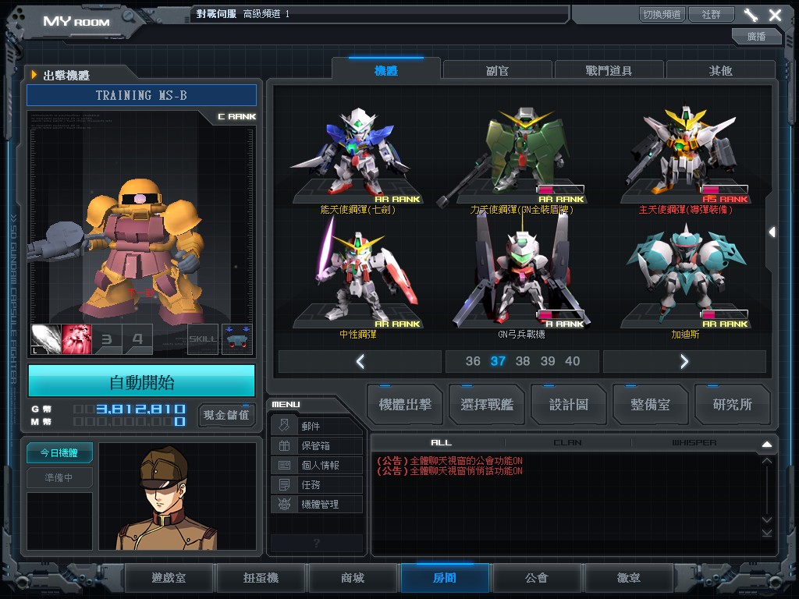Image resolution: width=799 pixels, height=599 pixels.
Task: Jump to bottom of chat log
Action: (x=767, y=533)
